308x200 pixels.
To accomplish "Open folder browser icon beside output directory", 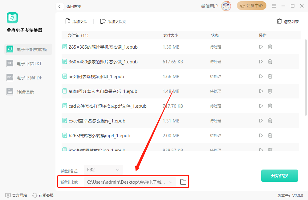I will [183, 182].
